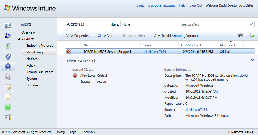Click the critical error icon in alert row
Image resolution: width=258 pixels, height=135 pixels.
tap(69, 51)
